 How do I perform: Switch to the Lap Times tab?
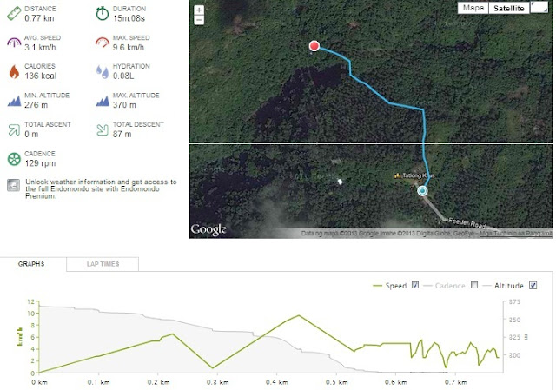pyautogui.click(x=103, y=262)
